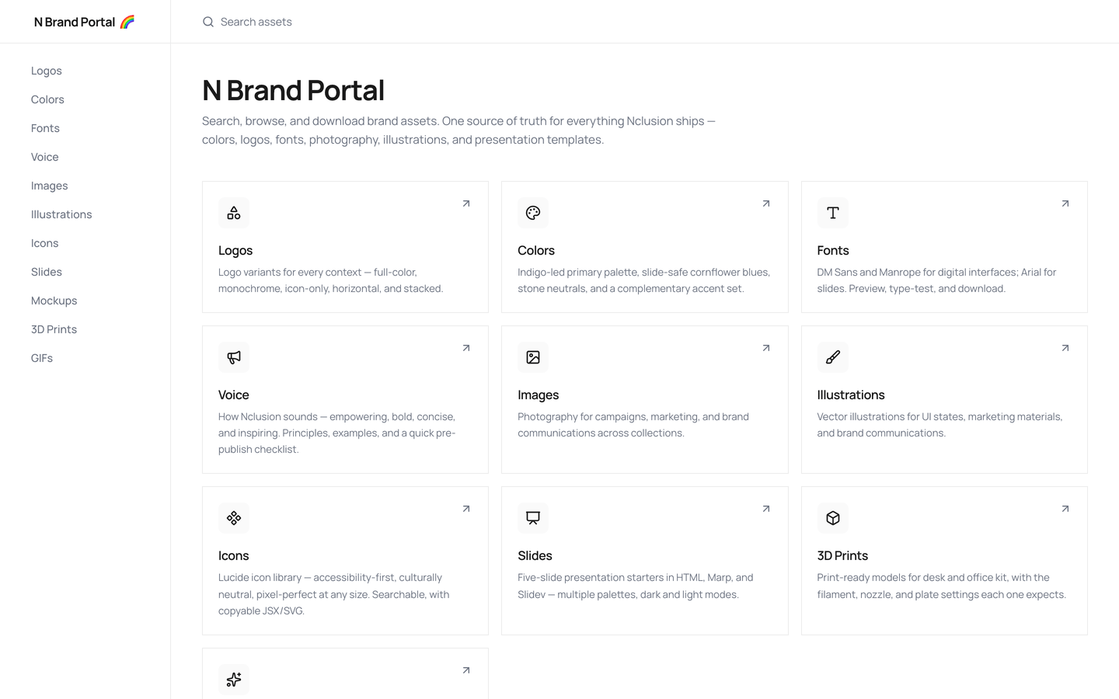The width and height of the screenshot is (1119, 699).
Task: Click the large N Brand Portal page heading
Action: 294,90
